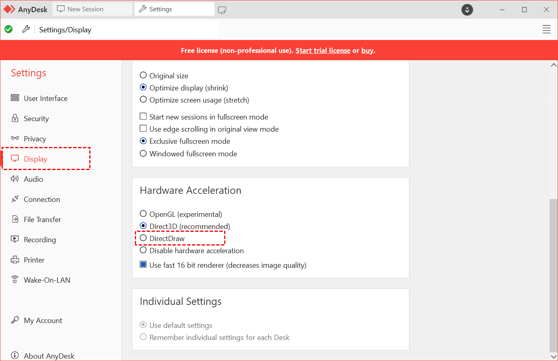Go to the Connection settings page
Viewport: 558px width, 361px height.
[x=42, y=199]
